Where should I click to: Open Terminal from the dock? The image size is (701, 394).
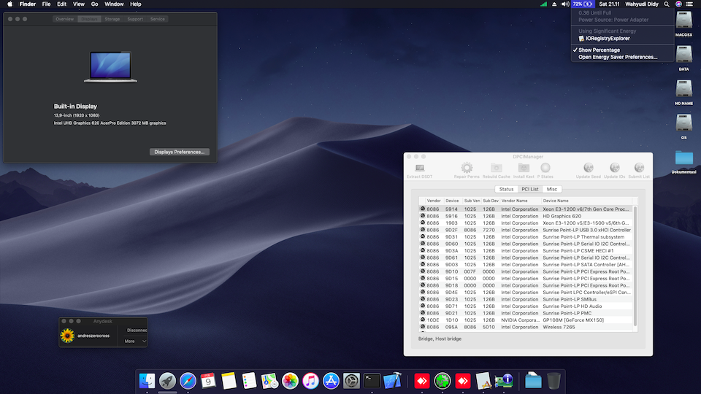tap(372, 381)
